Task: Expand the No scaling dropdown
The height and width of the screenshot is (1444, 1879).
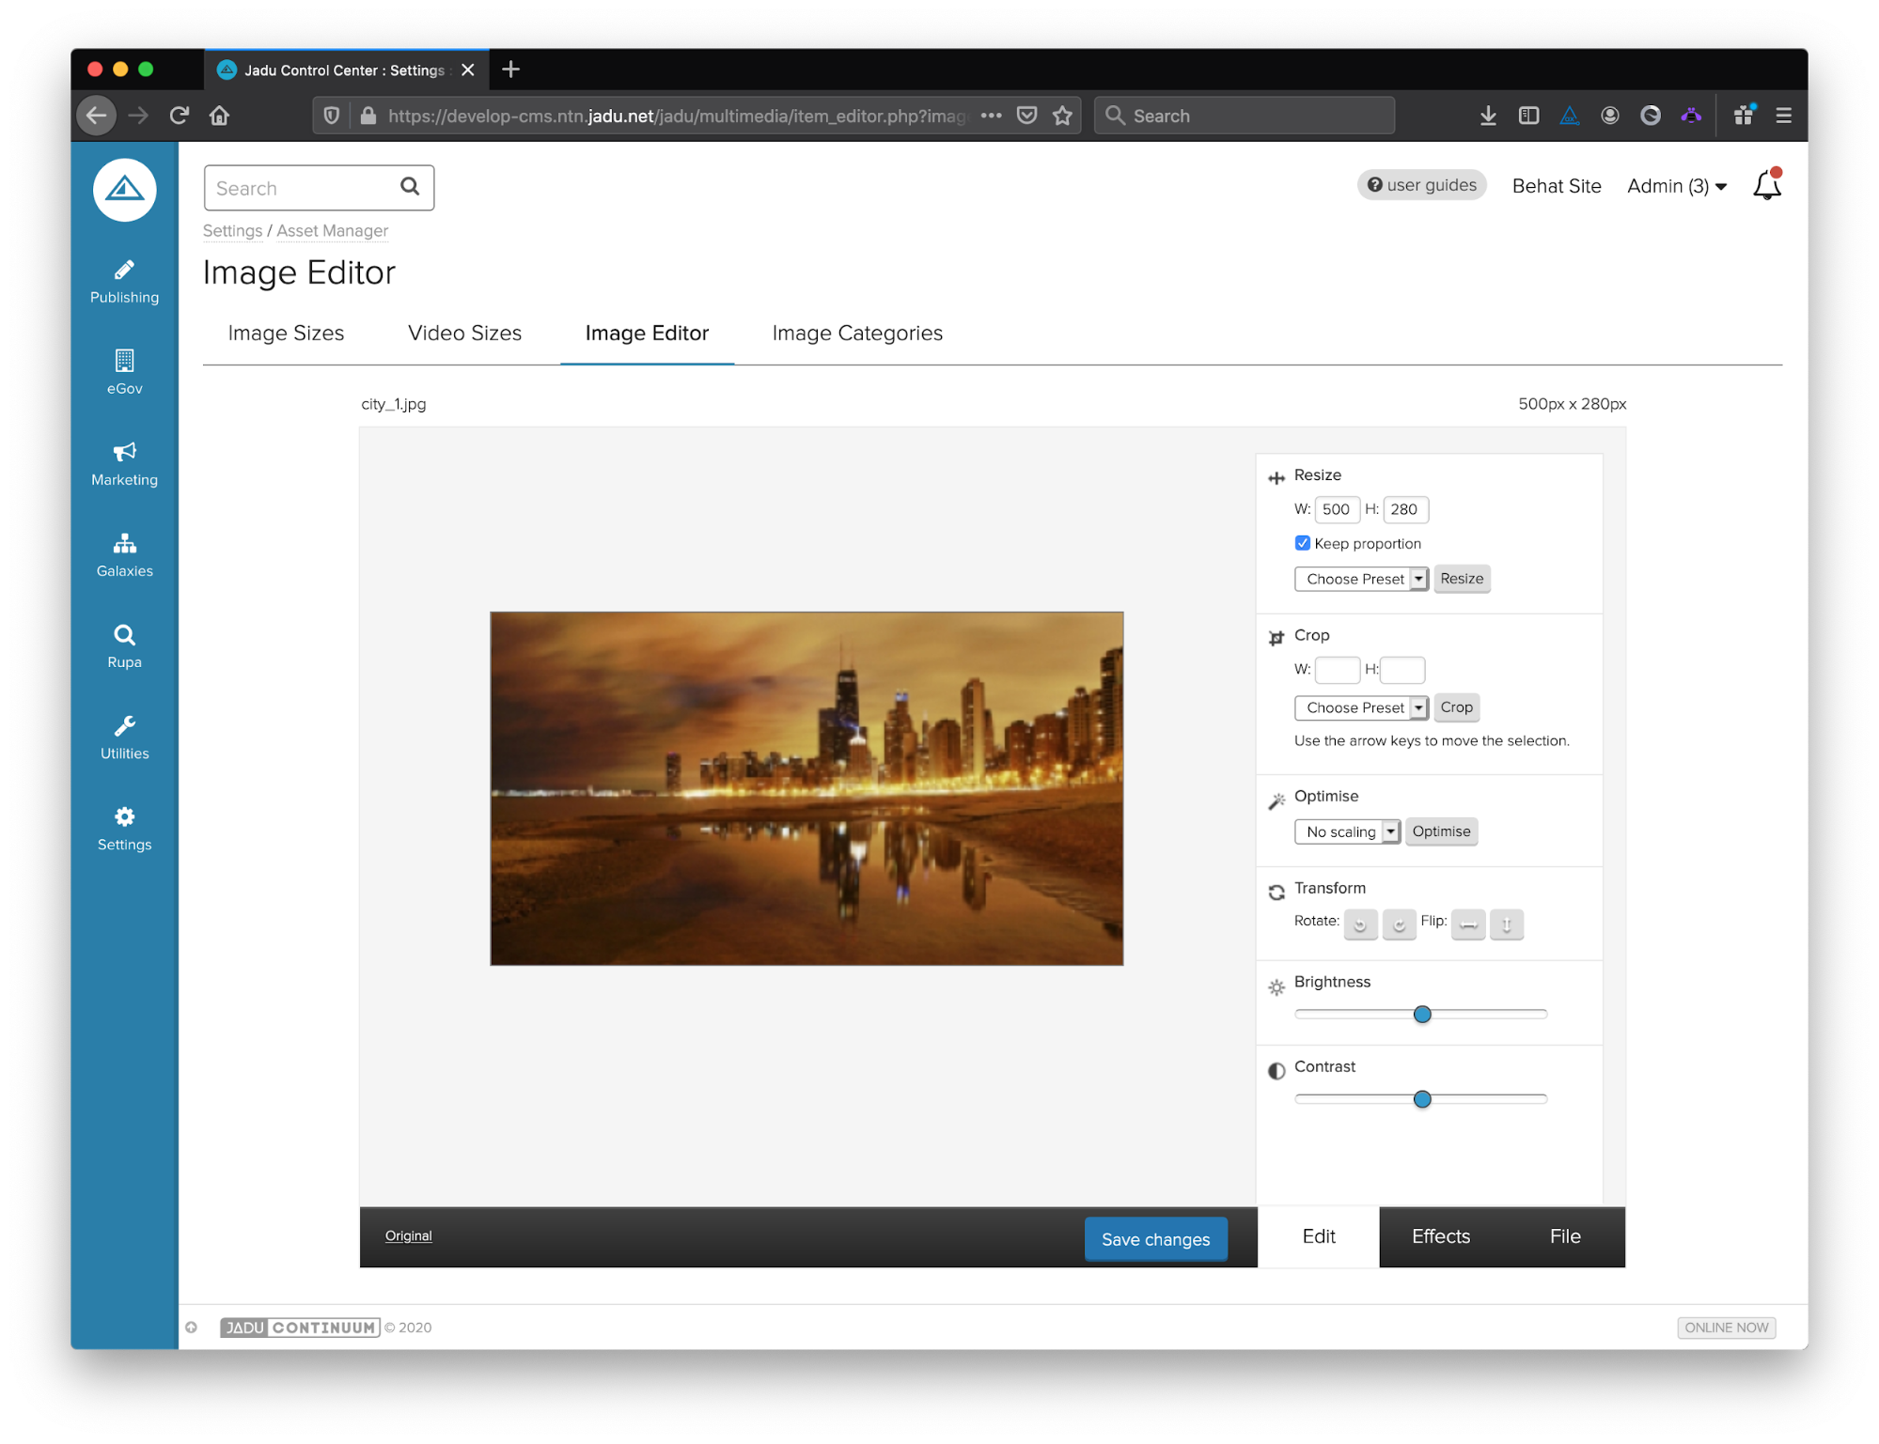Action: pyautogui.click(x=1347, y=831)
